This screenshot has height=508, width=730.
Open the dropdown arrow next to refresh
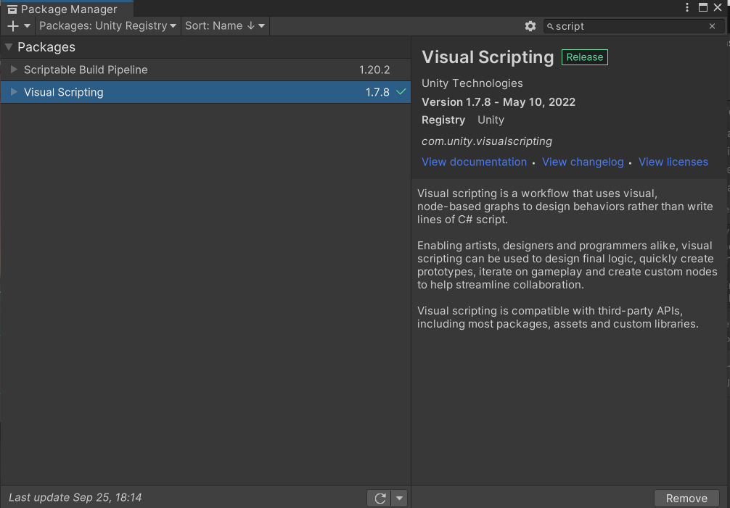coord(399,498)
